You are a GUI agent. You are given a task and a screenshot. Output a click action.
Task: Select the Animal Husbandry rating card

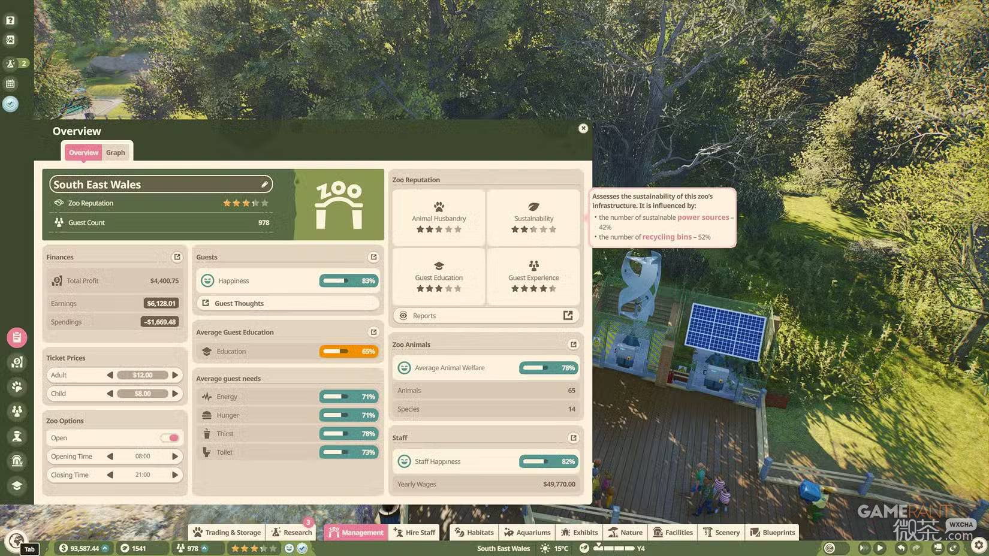point(439,217)
